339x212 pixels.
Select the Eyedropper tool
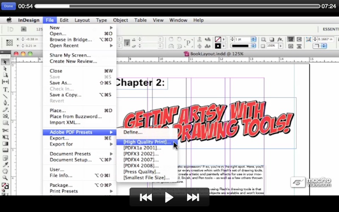coord(5,165)
